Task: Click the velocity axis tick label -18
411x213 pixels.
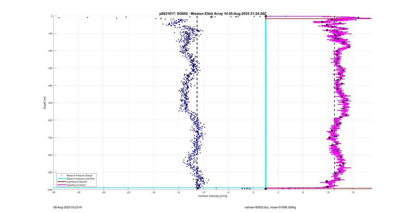Action: point(153,192)
